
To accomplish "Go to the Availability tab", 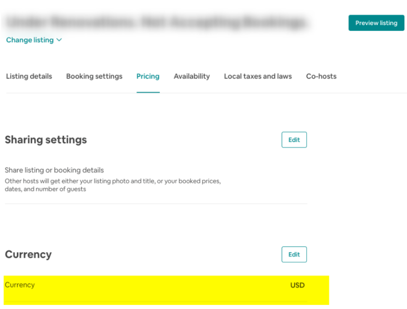I will pos(191,76).
